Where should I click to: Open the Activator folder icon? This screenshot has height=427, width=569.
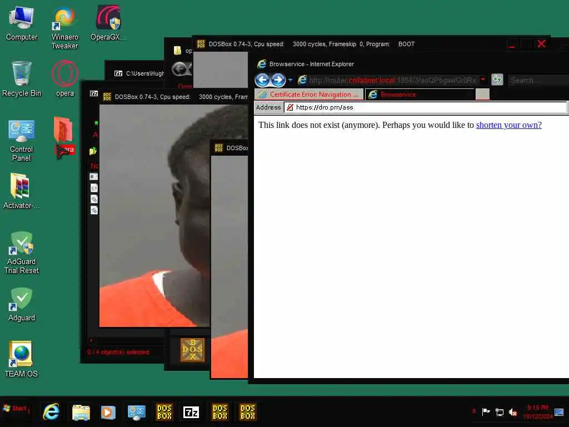point(22,191)
